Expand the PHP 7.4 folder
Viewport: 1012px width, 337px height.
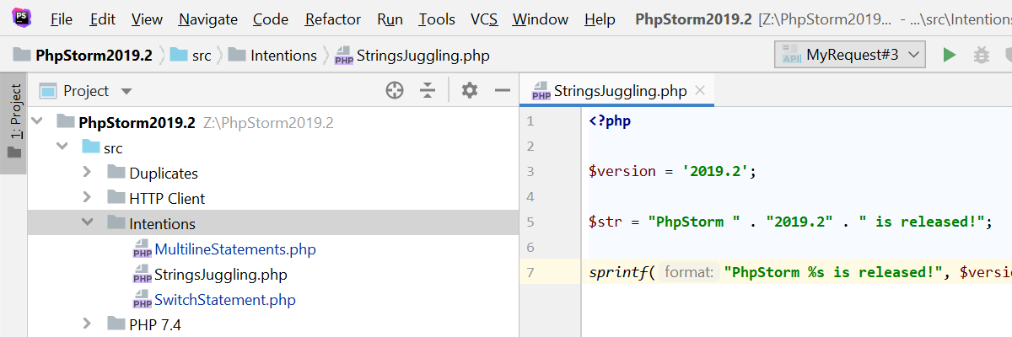click(88, 324)
